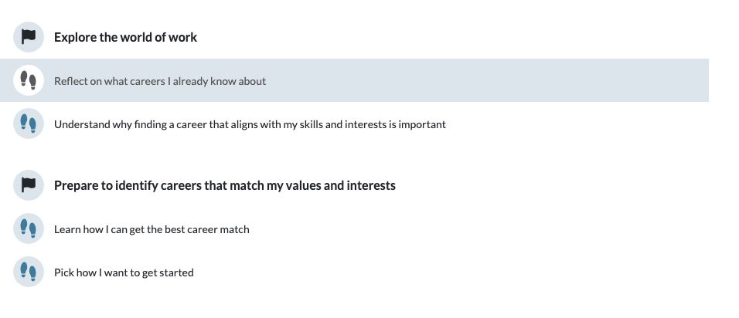Choose 'Pick how I want to get started' step
Screen dimensions: 739x318
124,272
